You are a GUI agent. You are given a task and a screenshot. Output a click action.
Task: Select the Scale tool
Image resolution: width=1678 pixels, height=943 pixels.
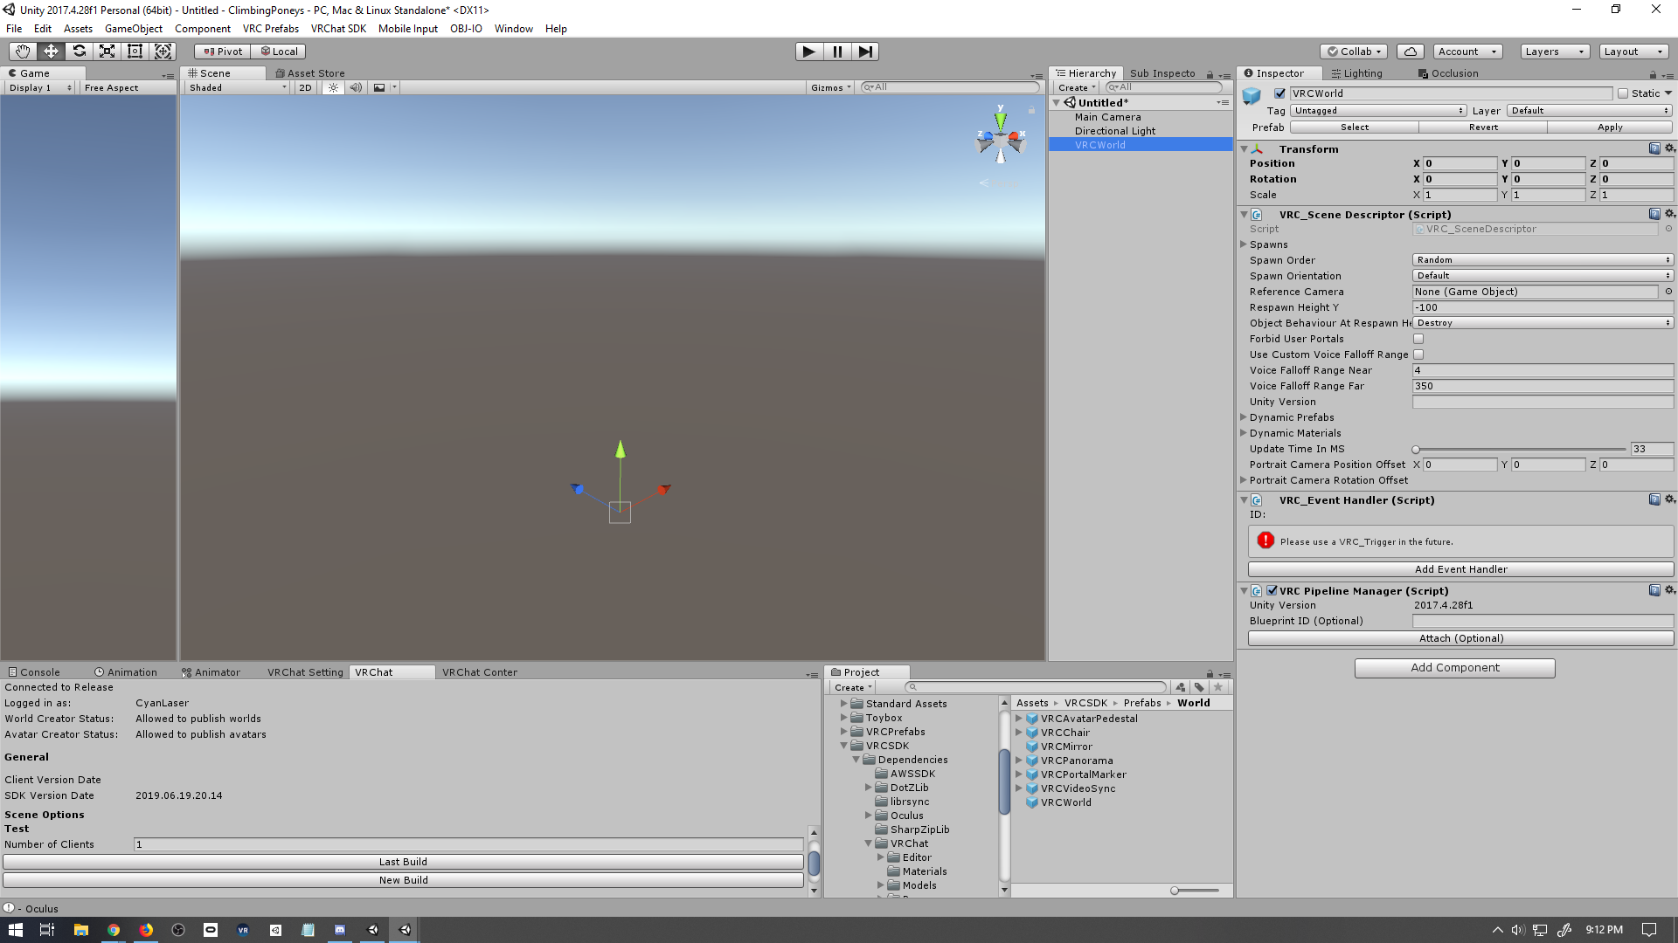pos(107,52)
